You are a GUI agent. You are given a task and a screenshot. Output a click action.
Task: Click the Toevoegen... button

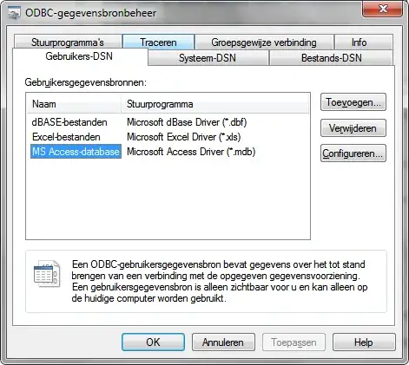pos(353,102)
